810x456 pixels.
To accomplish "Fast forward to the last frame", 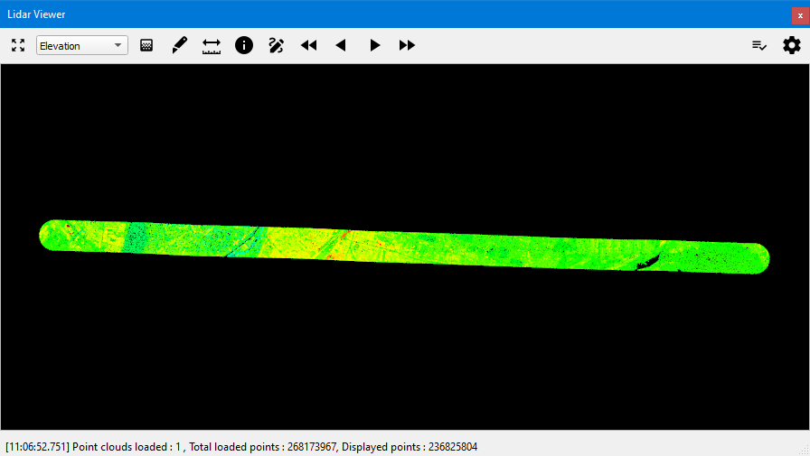I will pos(407,45).
